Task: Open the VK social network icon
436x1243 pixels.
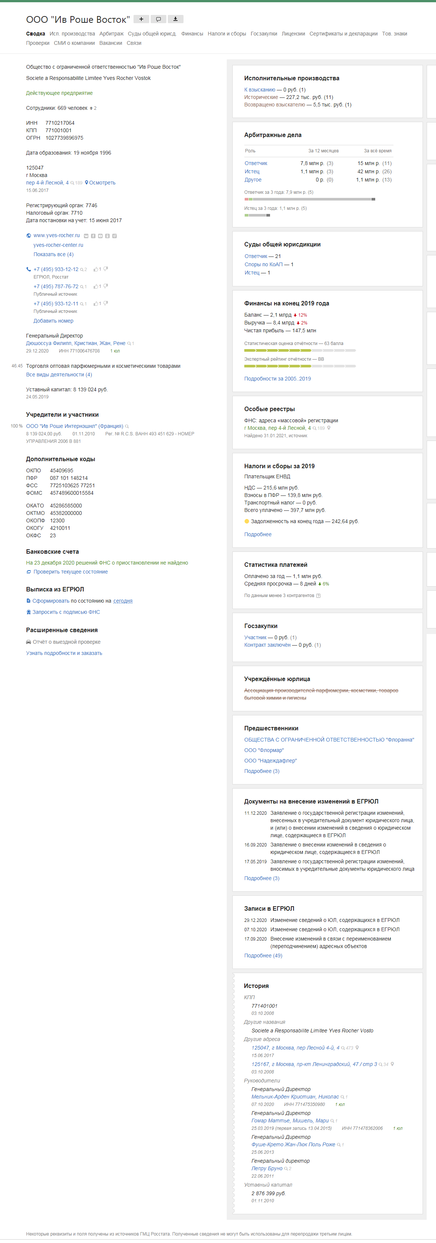Action: [x=86, y=236]
